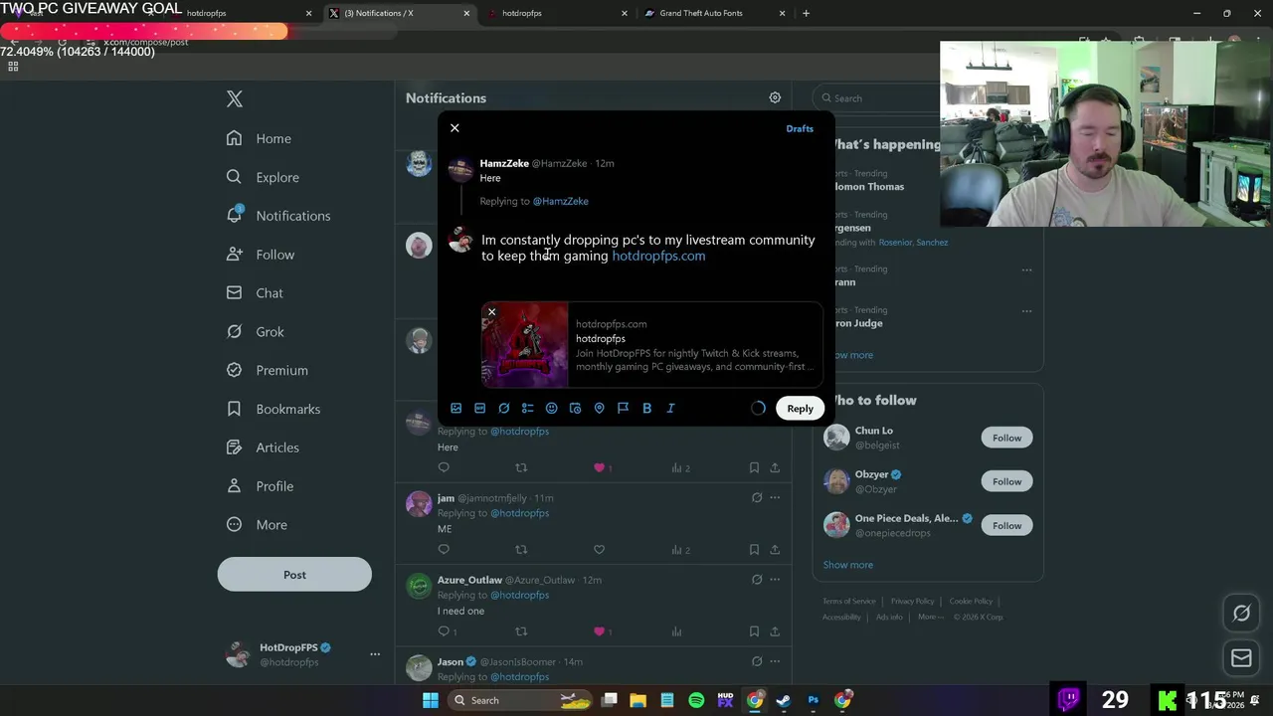Open more options on Jason's reply
Image resolution: width=1273 pixels, height=716 pixels.
(x=775, y=661)
